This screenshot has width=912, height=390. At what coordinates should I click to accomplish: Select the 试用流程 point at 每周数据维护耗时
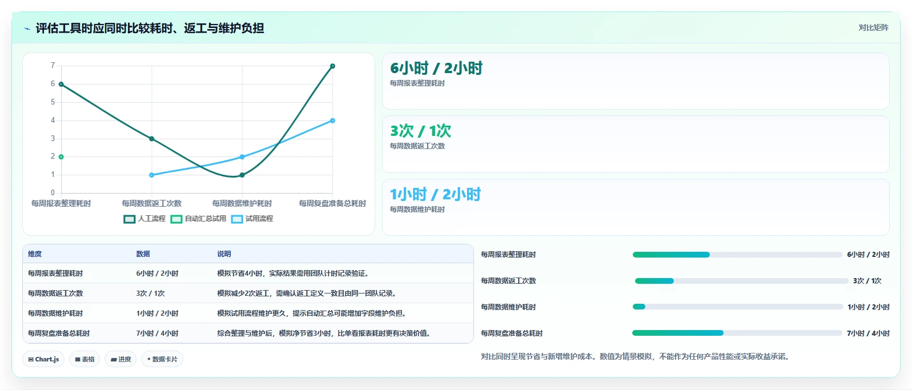click(242, 156)
